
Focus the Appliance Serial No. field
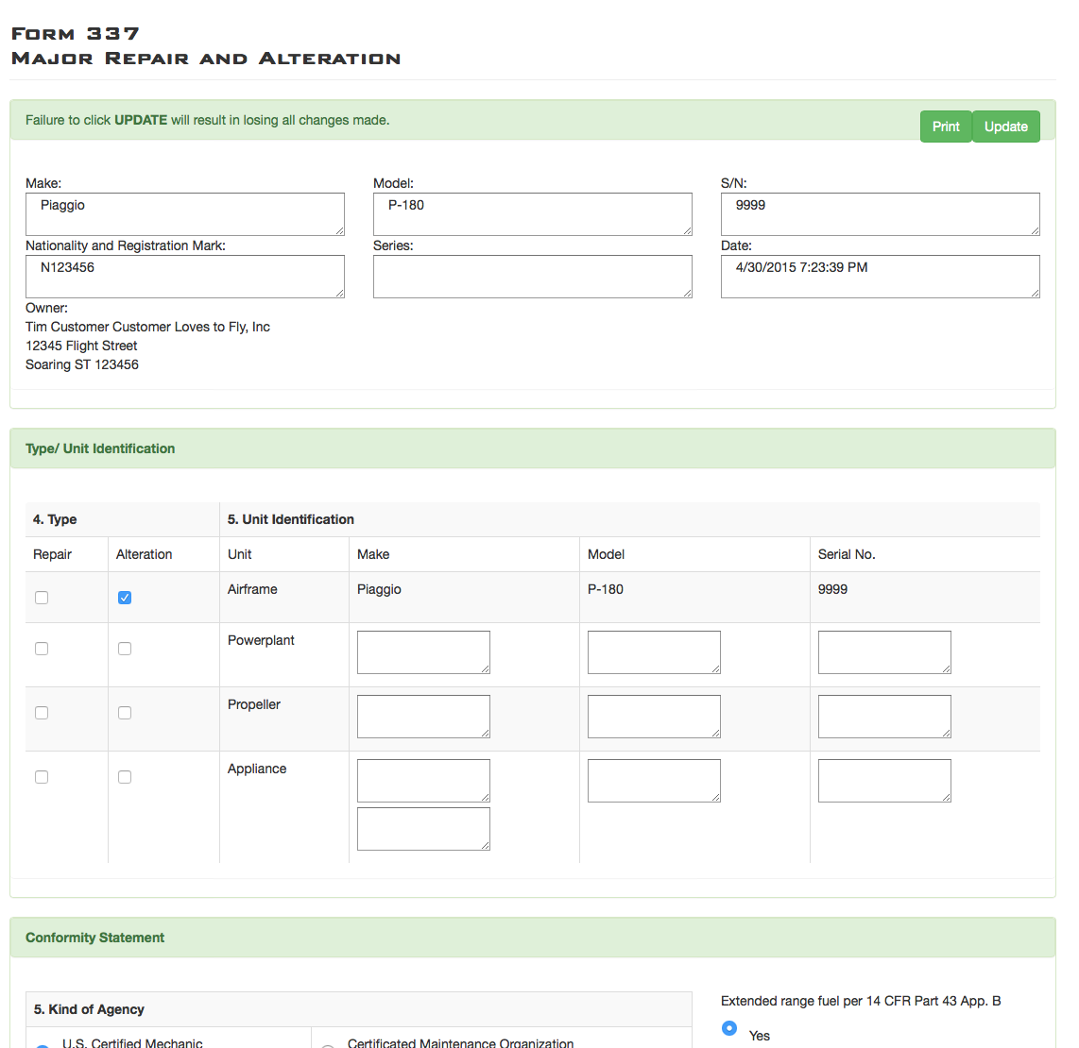pyautogui.click(x=885, y=781)
